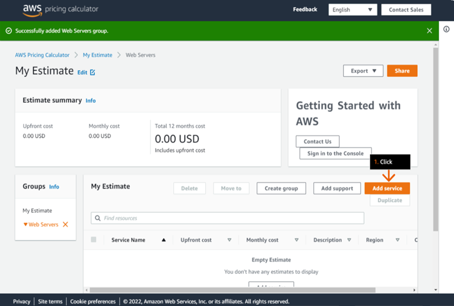This screenshot has height=306, width=454.
Task: Dismiss the green success notification banner
Action: pyautogui.click(x=429, y=31)
